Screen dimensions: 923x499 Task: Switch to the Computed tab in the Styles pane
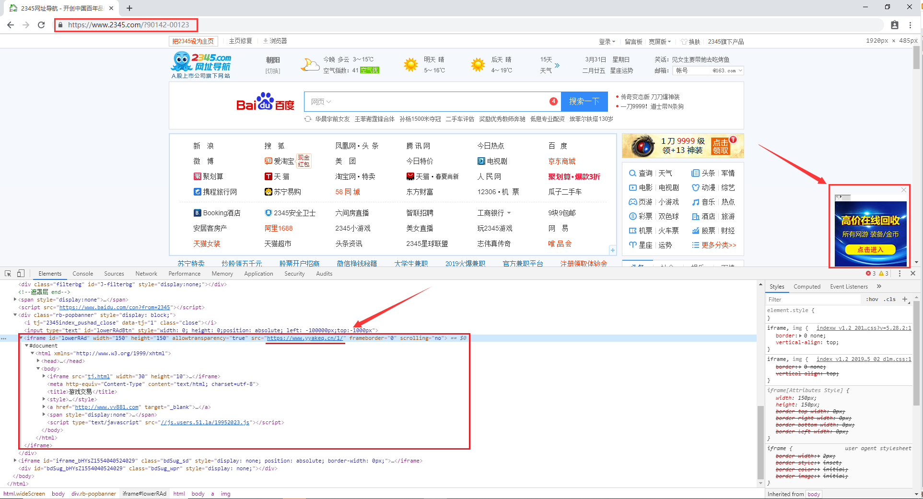[807, 286]
